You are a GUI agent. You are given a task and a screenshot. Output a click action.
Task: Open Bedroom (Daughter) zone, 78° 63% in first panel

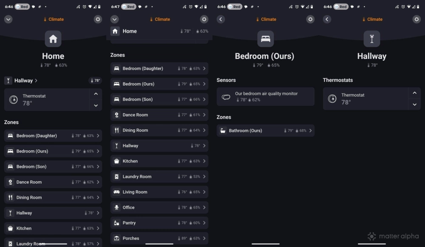tap(53, 136)
